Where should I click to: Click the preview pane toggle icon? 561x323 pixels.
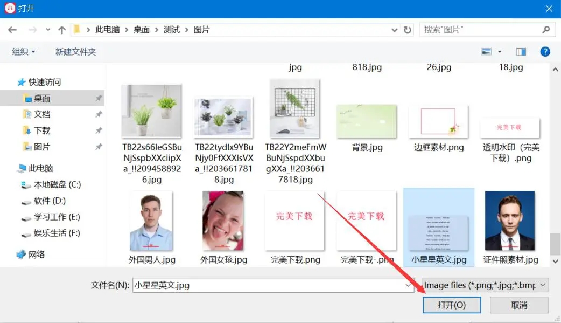[x=520, y=51]
